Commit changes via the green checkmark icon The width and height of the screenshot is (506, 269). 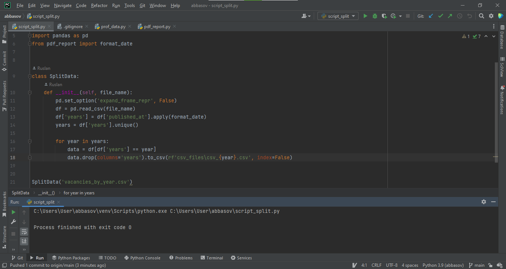pos(440,16)
